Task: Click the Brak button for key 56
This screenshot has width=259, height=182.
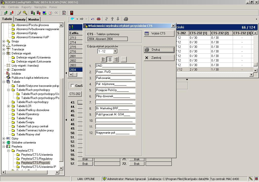Action: pos(85,159)
